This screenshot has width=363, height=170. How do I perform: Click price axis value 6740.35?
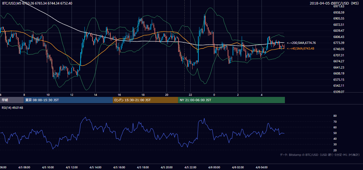[x=339, y=49]
